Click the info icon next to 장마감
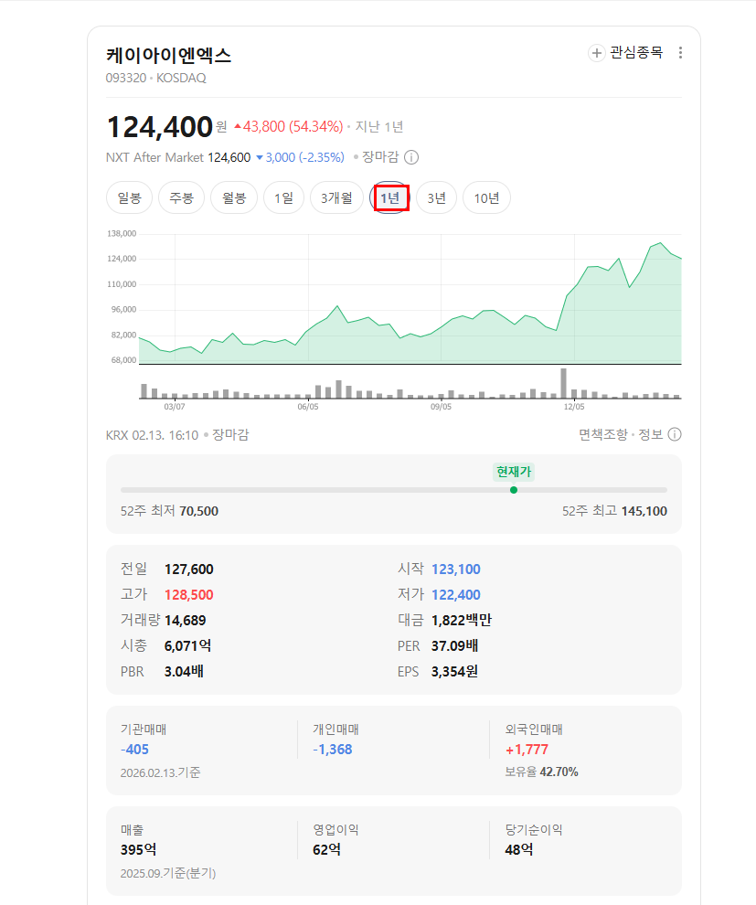 (411, 157)
